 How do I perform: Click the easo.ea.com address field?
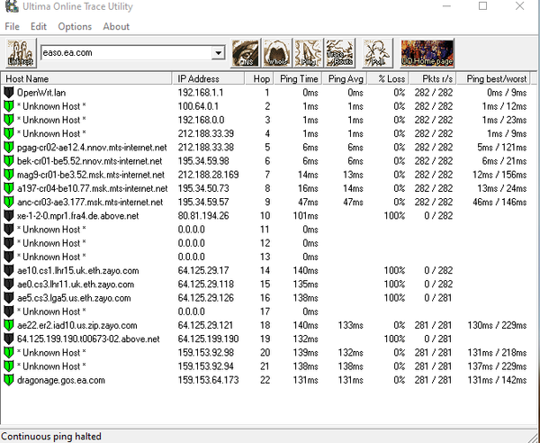(126, 53)
